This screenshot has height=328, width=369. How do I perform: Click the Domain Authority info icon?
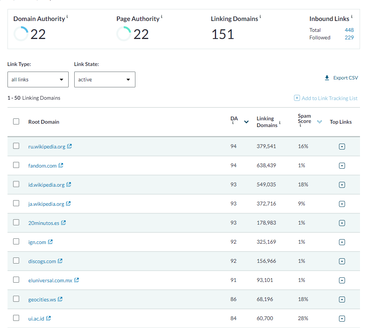67,16
